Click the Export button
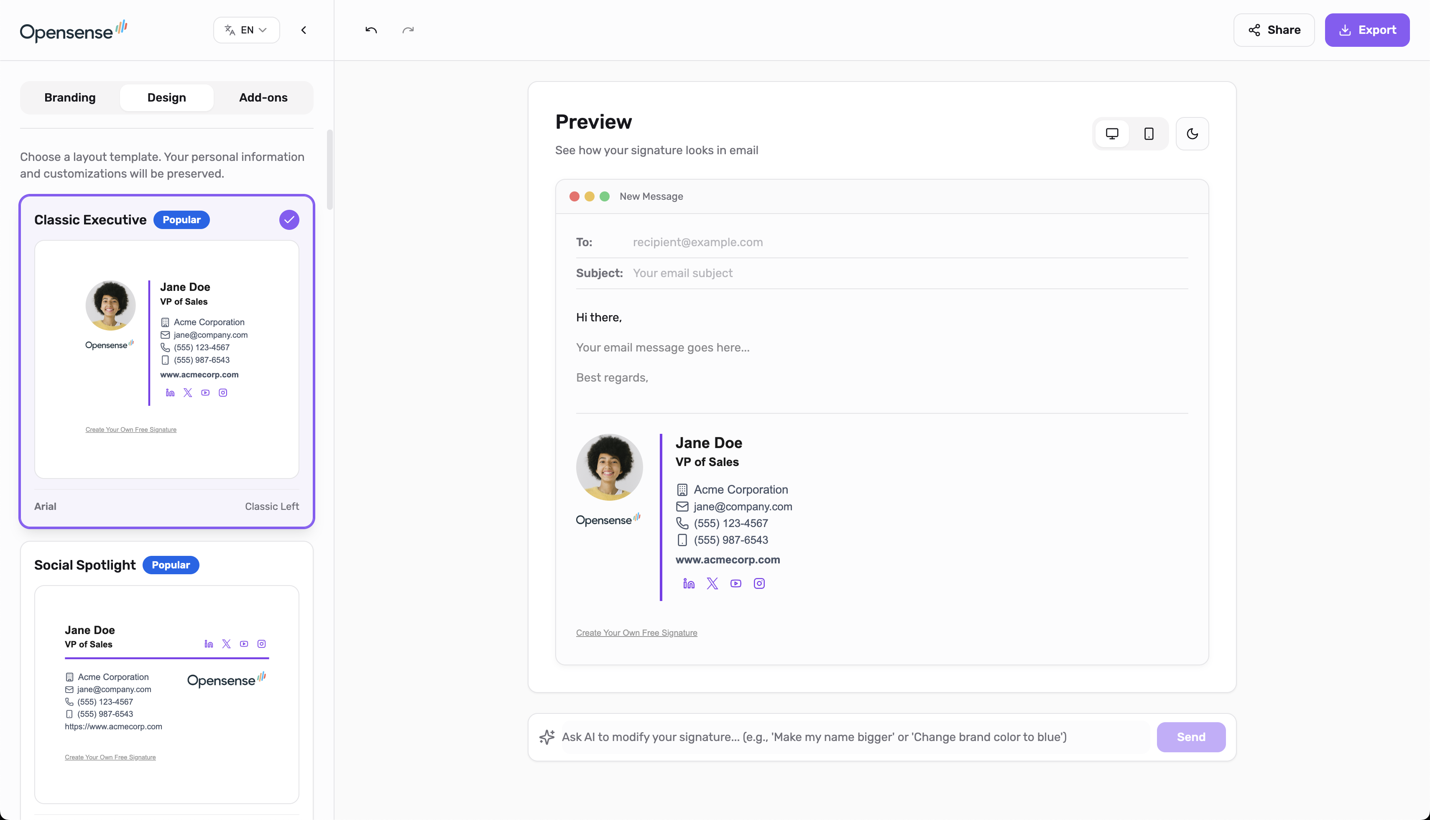Screen dimensions: 1430x820 coord(1367,30)
